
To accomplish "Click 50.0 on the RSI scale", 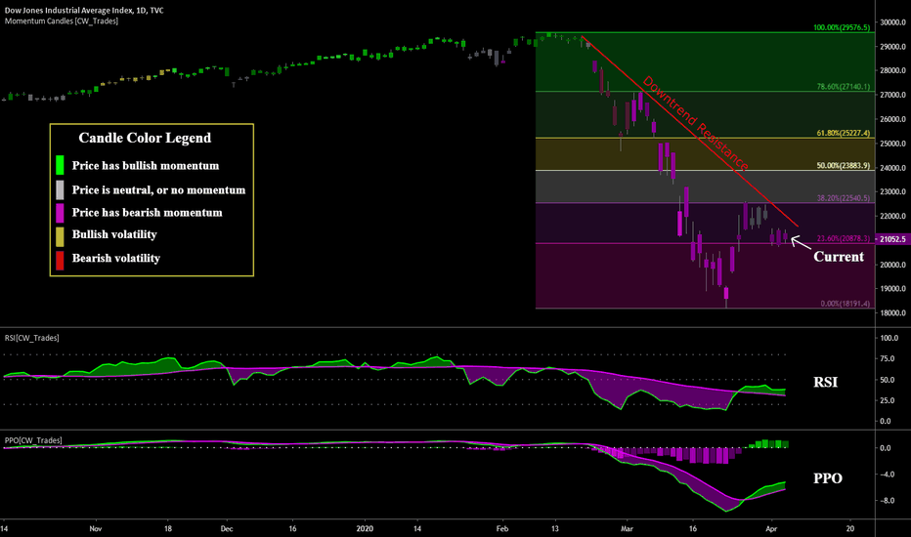I will 888,380.
